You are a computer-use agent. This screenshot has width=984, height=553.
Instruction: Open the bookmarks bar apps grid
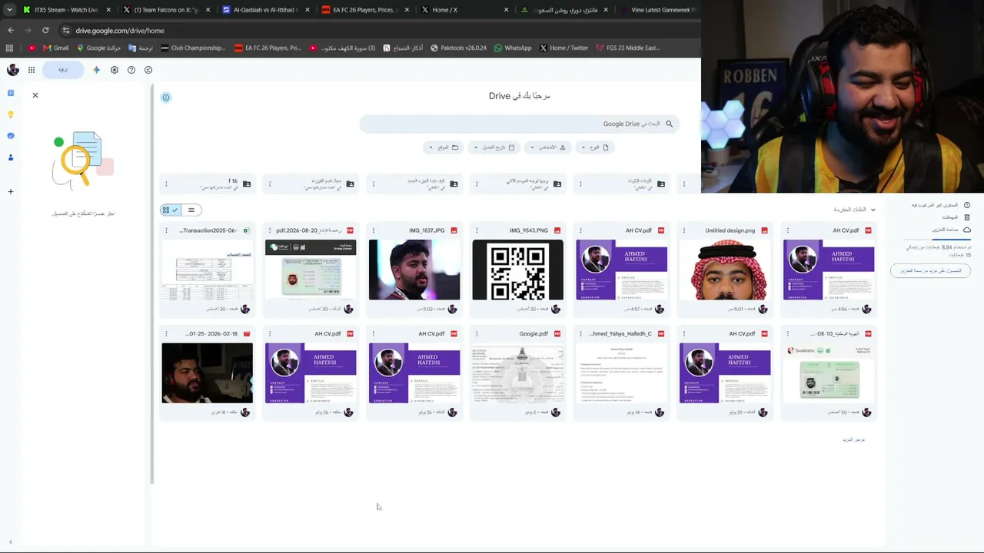(9, 48)
